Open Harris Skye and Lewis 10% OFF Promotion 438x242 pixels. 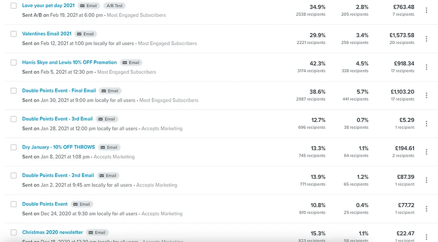[x=69, y=62]
